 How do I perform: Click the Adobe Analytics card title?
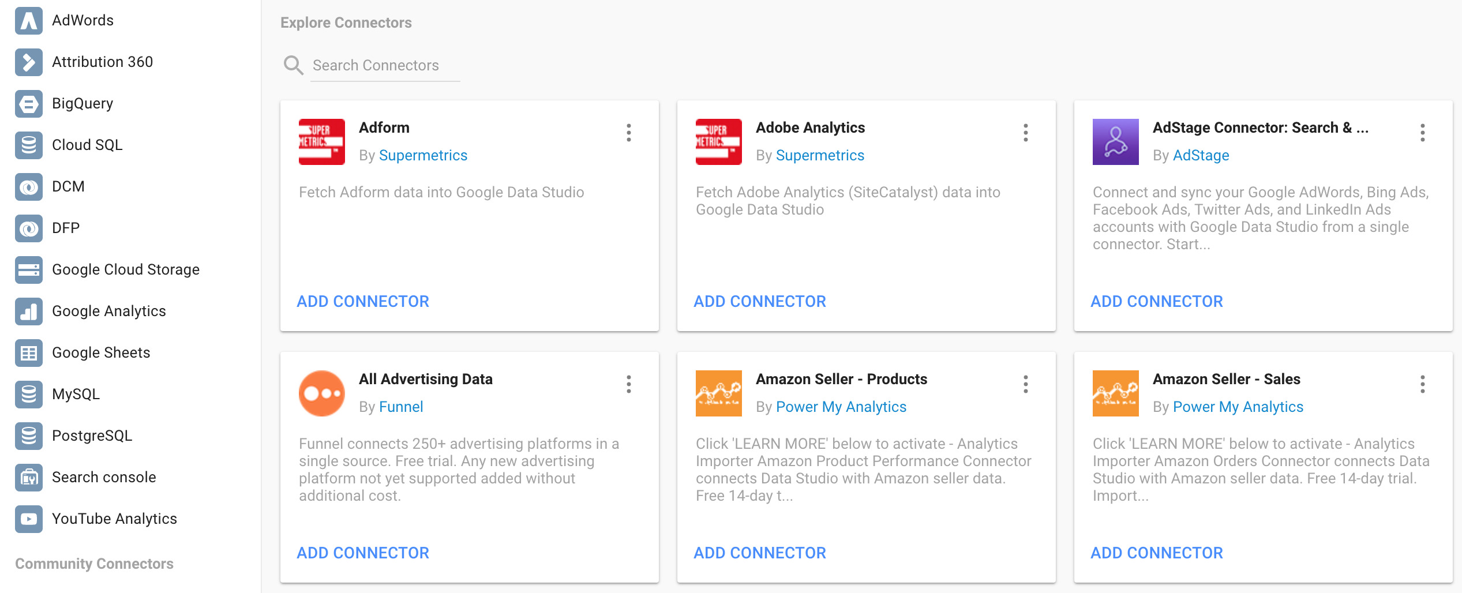pos(810,127)
